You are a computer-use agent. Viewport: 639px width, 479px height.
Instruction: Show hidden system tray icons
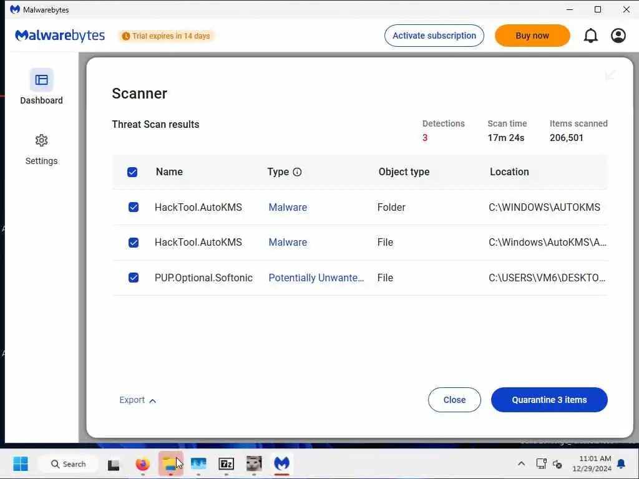coord(521,463)
